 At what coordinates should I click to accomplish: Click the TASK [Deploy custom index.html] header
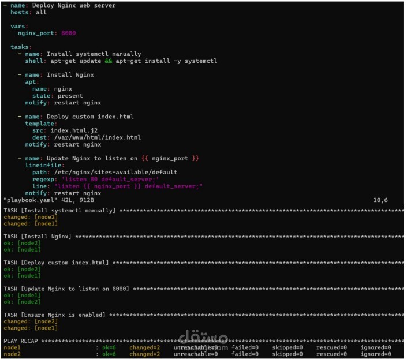point(56,263)
